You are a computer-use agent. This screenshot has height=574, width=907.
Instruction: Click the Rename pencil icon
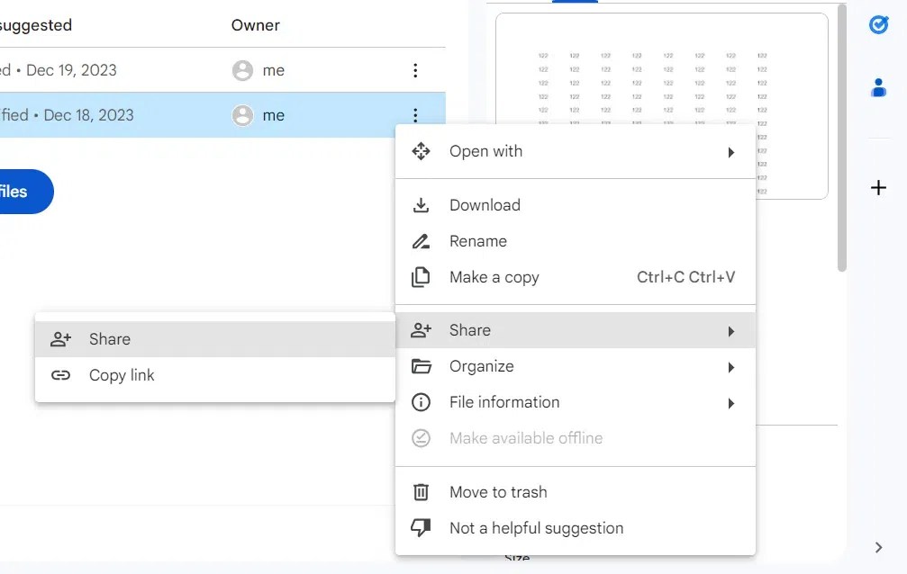tap(421, 241)
